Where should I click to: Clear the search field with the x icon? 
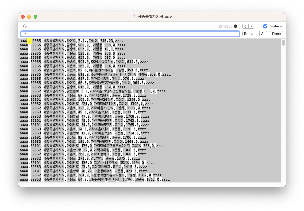point(235,26)
